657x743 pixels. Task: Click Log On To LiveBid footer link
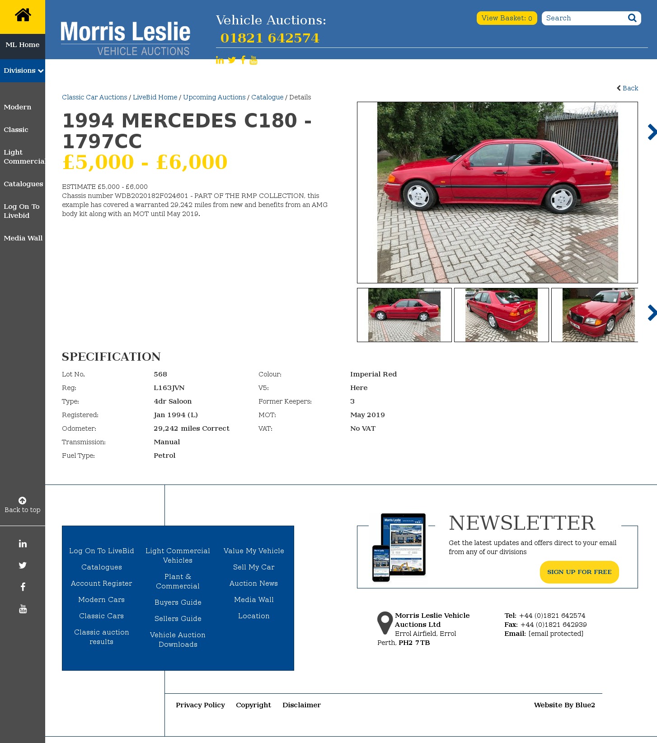(x=102, y=551)
